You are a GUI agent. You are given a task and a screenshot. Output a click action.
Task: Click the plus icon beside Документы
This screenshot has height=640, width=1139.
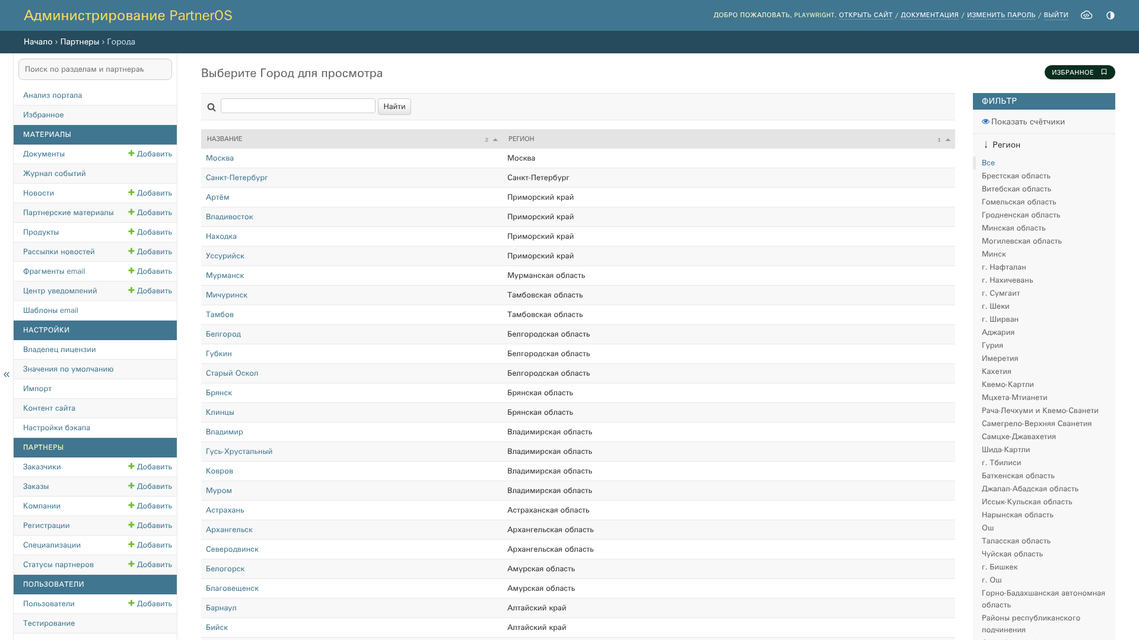pos(131,153)
